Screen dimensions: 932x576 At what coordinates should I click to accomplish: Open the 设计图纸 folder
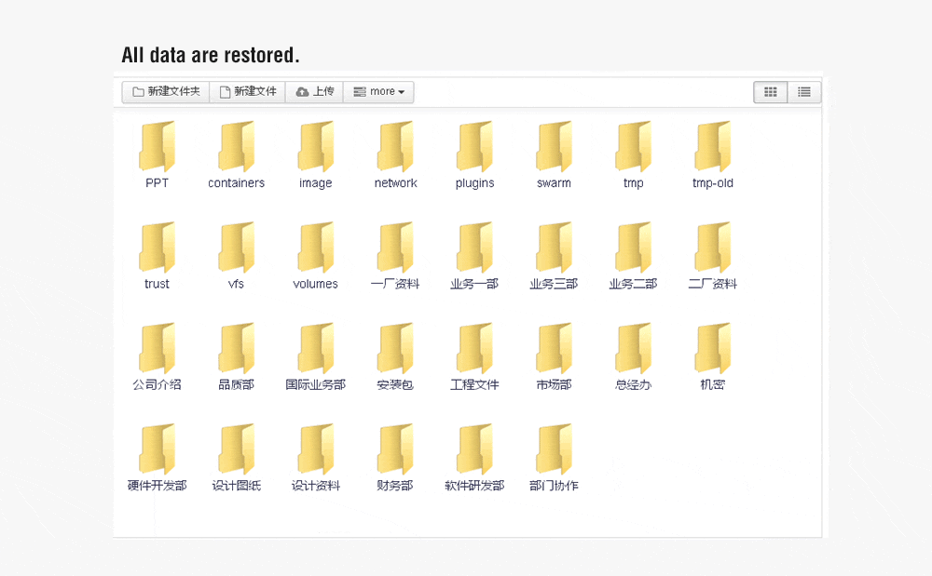point(236,450)
